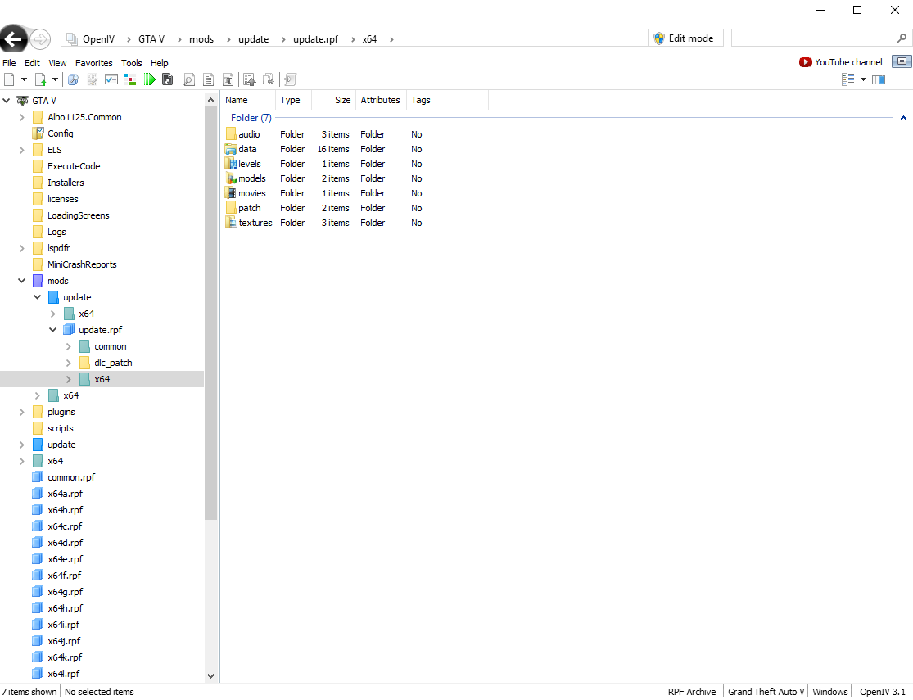
Task: Open the movies folder in file list
Action: (251, 193)
